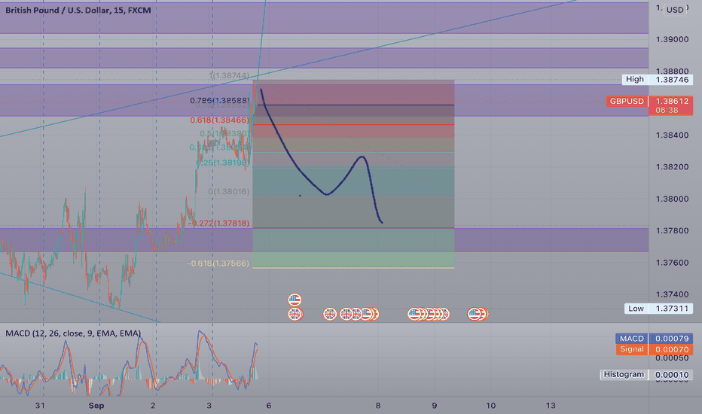Select the 0(1.38016) Fibonacci level label
The height and width of the screenshot is (414, 702).
point(229,191)
